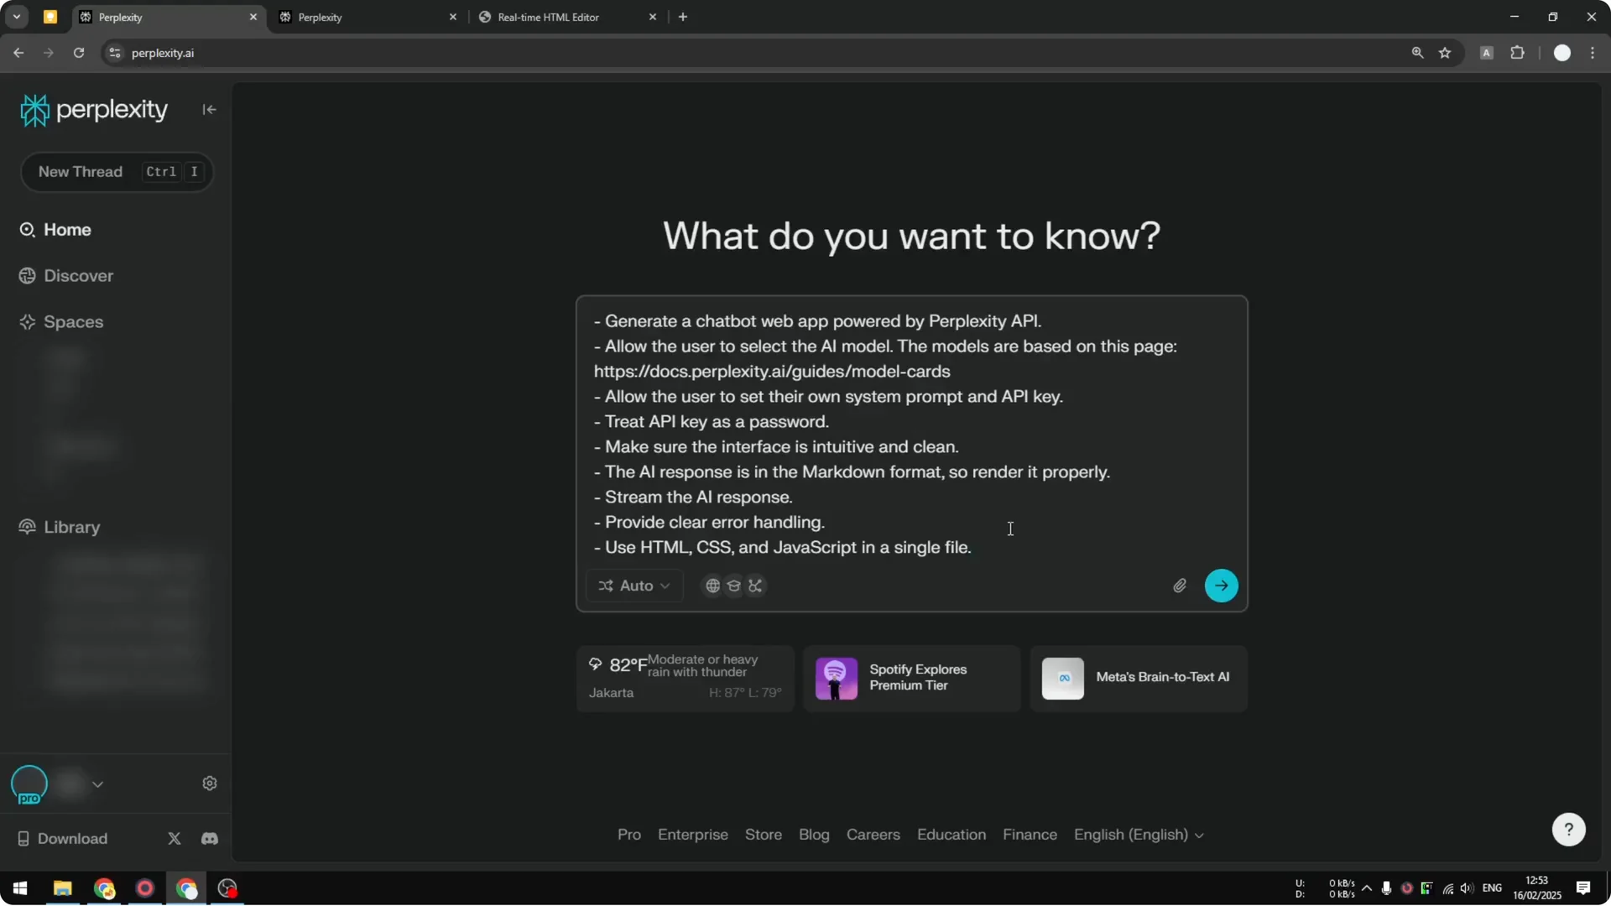This screenshot has width=1611, height=906.
Task: Open the Jakarta weather card
Action: pos(685,678)
